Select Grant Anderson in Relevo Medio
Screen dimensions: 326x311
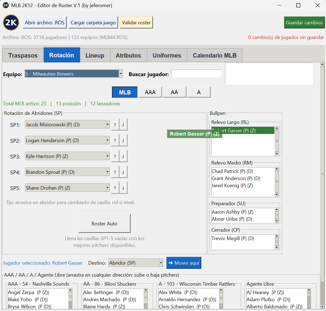pos(243,178)
